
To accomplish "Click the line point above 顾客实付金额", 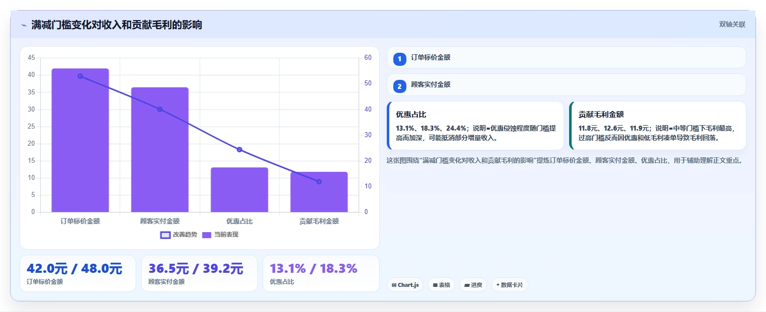I will coord(160,109).
